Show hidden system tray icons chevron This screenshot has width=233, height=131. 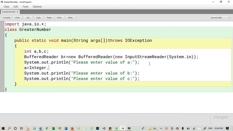[161, 128]
